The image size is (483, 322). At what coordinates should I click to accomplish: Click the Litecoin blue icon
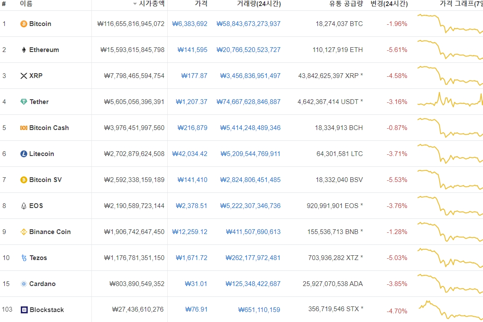pos(24,154)
